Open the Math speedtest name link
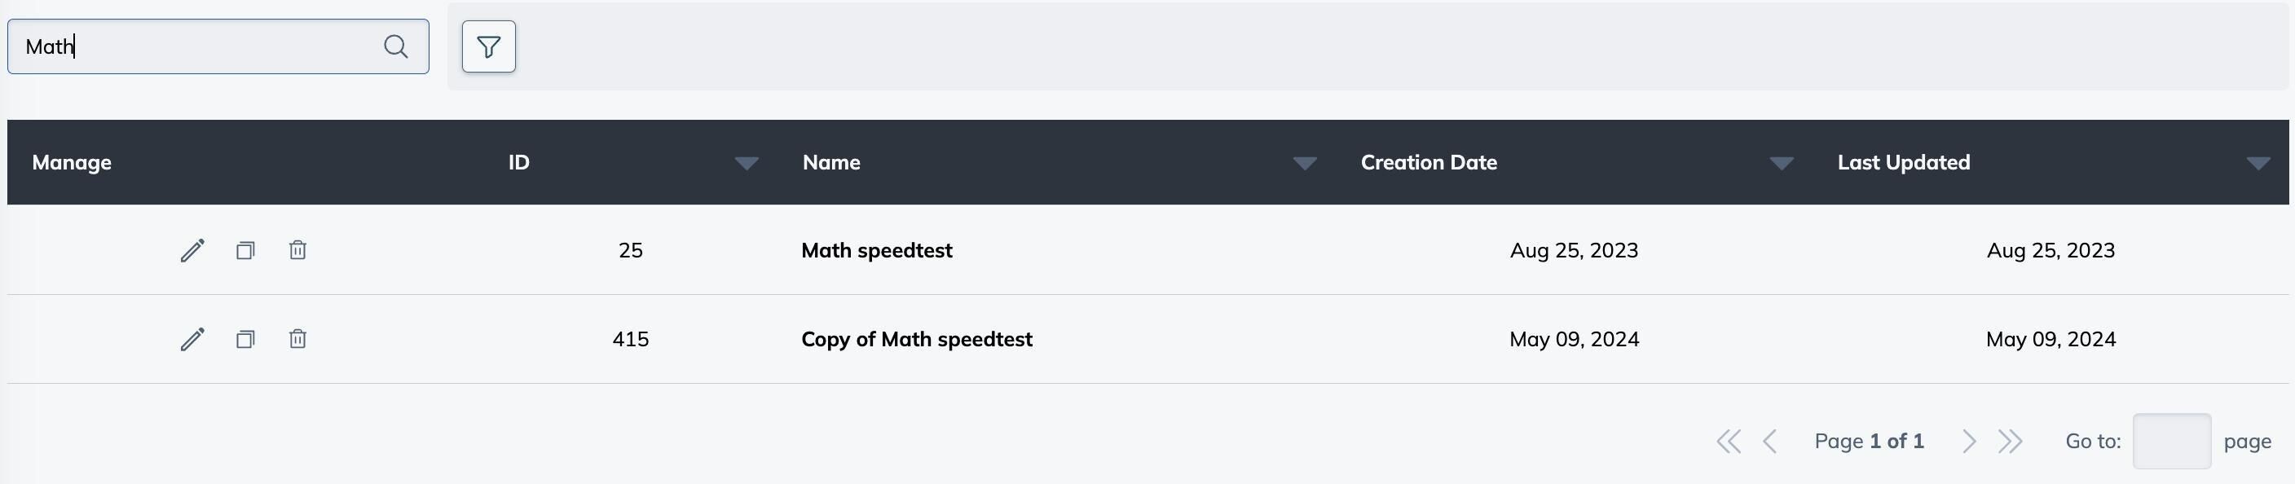Image resolution: width=2295 pixels, height=484 pixels. click(x=877, y=250)
